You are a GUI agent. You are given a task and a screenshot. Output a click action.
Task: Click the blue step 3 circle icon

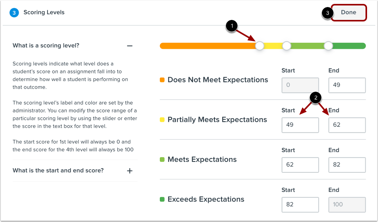click(14, 12)
